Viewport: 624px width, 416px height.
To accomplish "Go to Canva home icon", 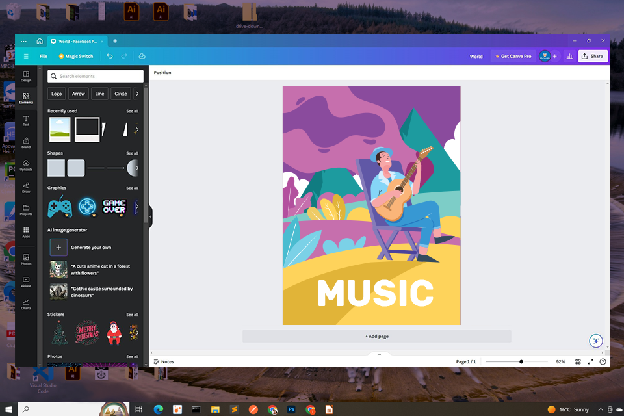I will pyautogui.click(x=40, y=41).
